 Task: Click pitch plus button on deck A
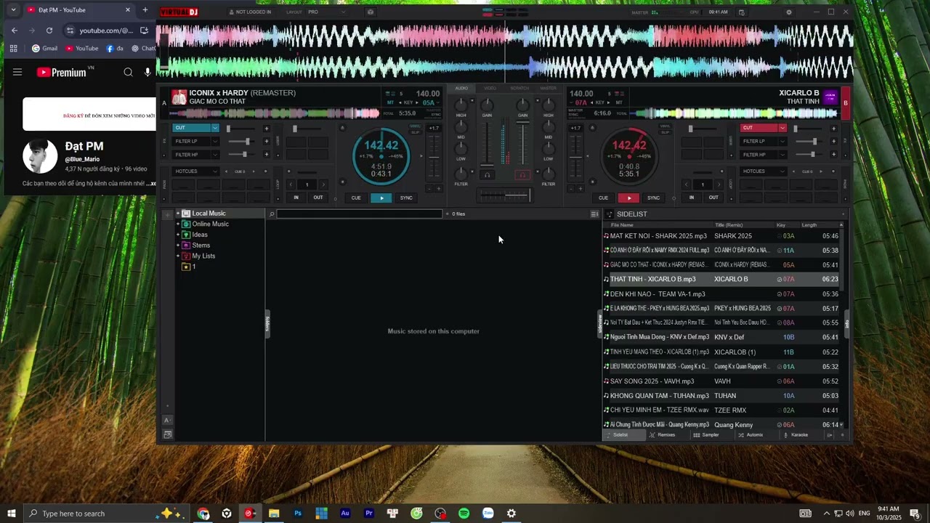point(438,189)
